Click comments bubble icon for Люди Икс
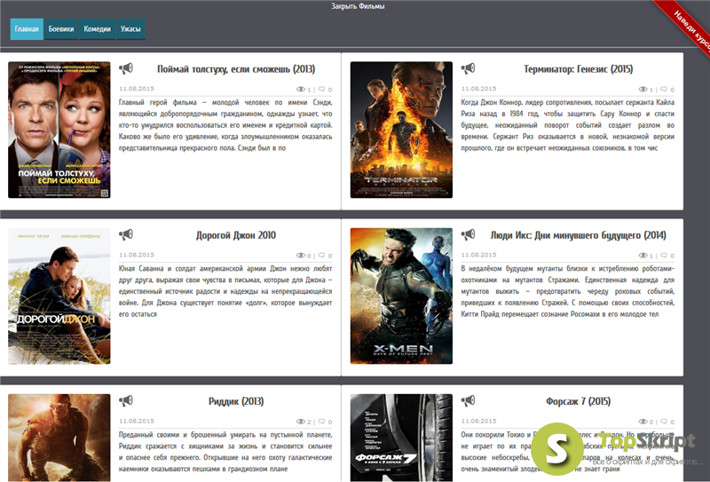Viewport: 710px width, 482px height. click(664, 256)
